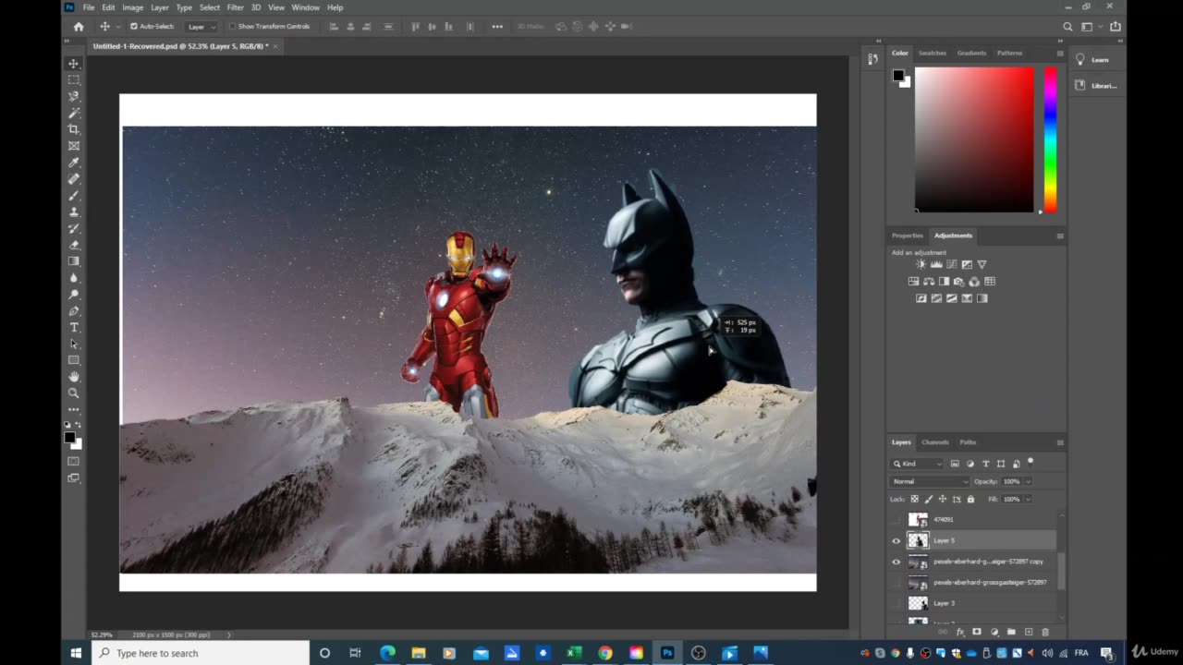Image resolution: width=1183 pixels, height=665 pixels.
Task: Open the Image menu
Action: [133, 7]
